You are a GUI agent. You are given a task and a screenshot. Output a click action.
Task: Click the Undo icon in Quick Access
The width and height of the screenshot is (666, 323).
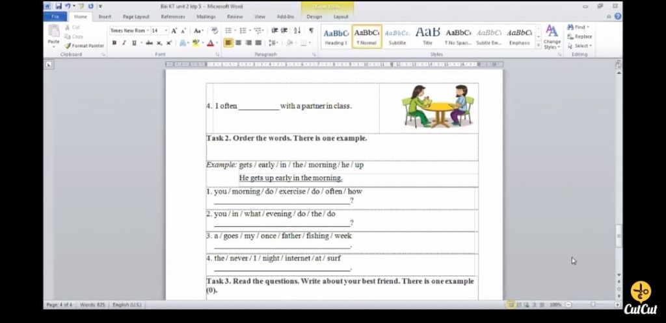pyautogui.click(x=68, y=6)
